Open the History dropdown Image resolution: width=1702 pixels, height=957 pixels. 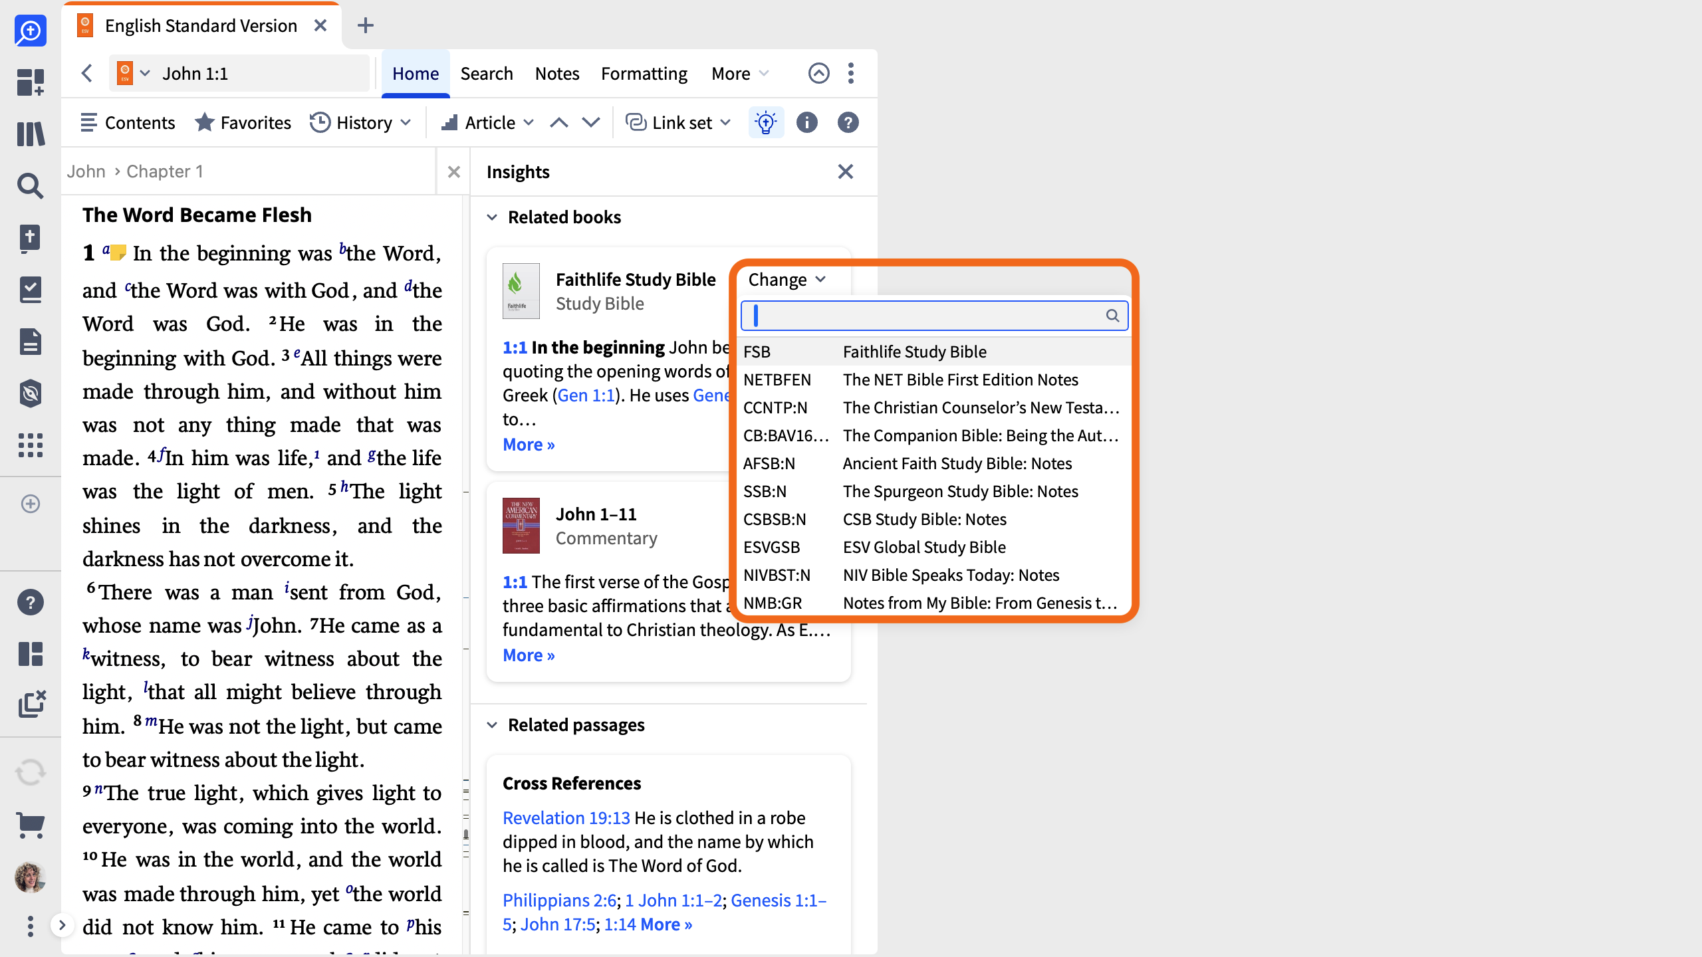[361, 123]
